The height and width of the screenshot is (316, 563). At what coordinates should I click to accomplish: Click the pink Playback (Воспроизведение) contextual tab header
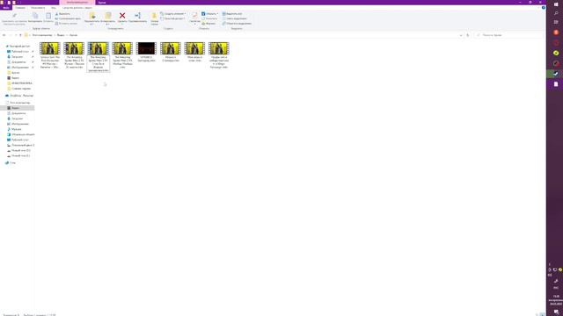[77, 3]
